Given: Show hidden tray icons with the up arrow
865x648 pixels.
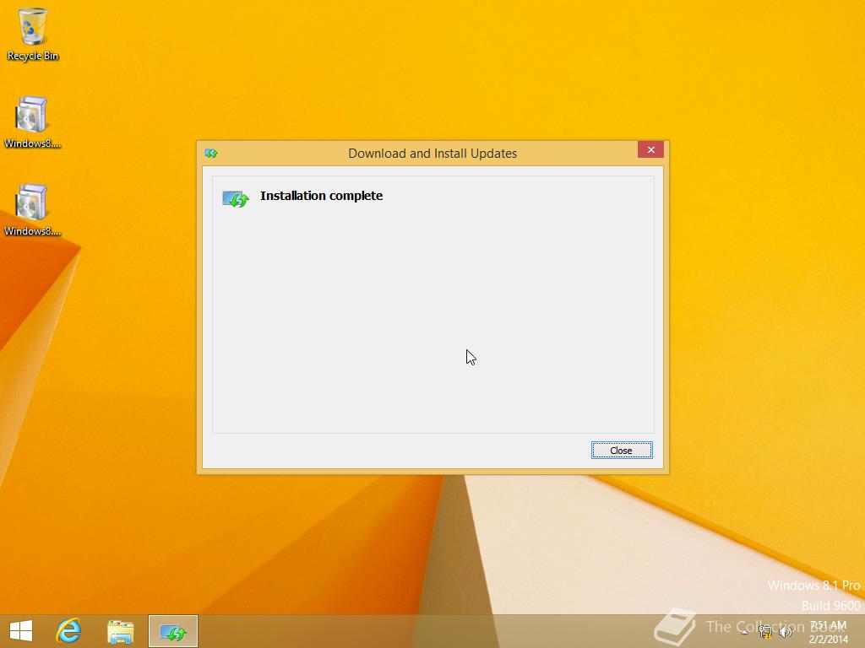Looking at the screenshot, I should coord(745,632).
